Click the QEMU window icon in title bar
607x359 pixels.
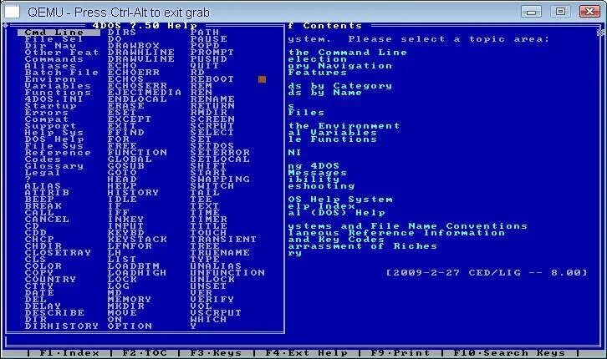pyautogui.click(x=12, y=12)
